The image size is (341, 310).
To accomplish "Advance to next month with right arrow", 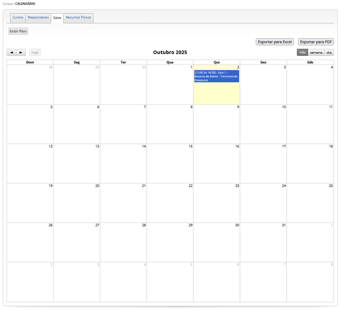I will pyautogui.click(x=21, y=52).
